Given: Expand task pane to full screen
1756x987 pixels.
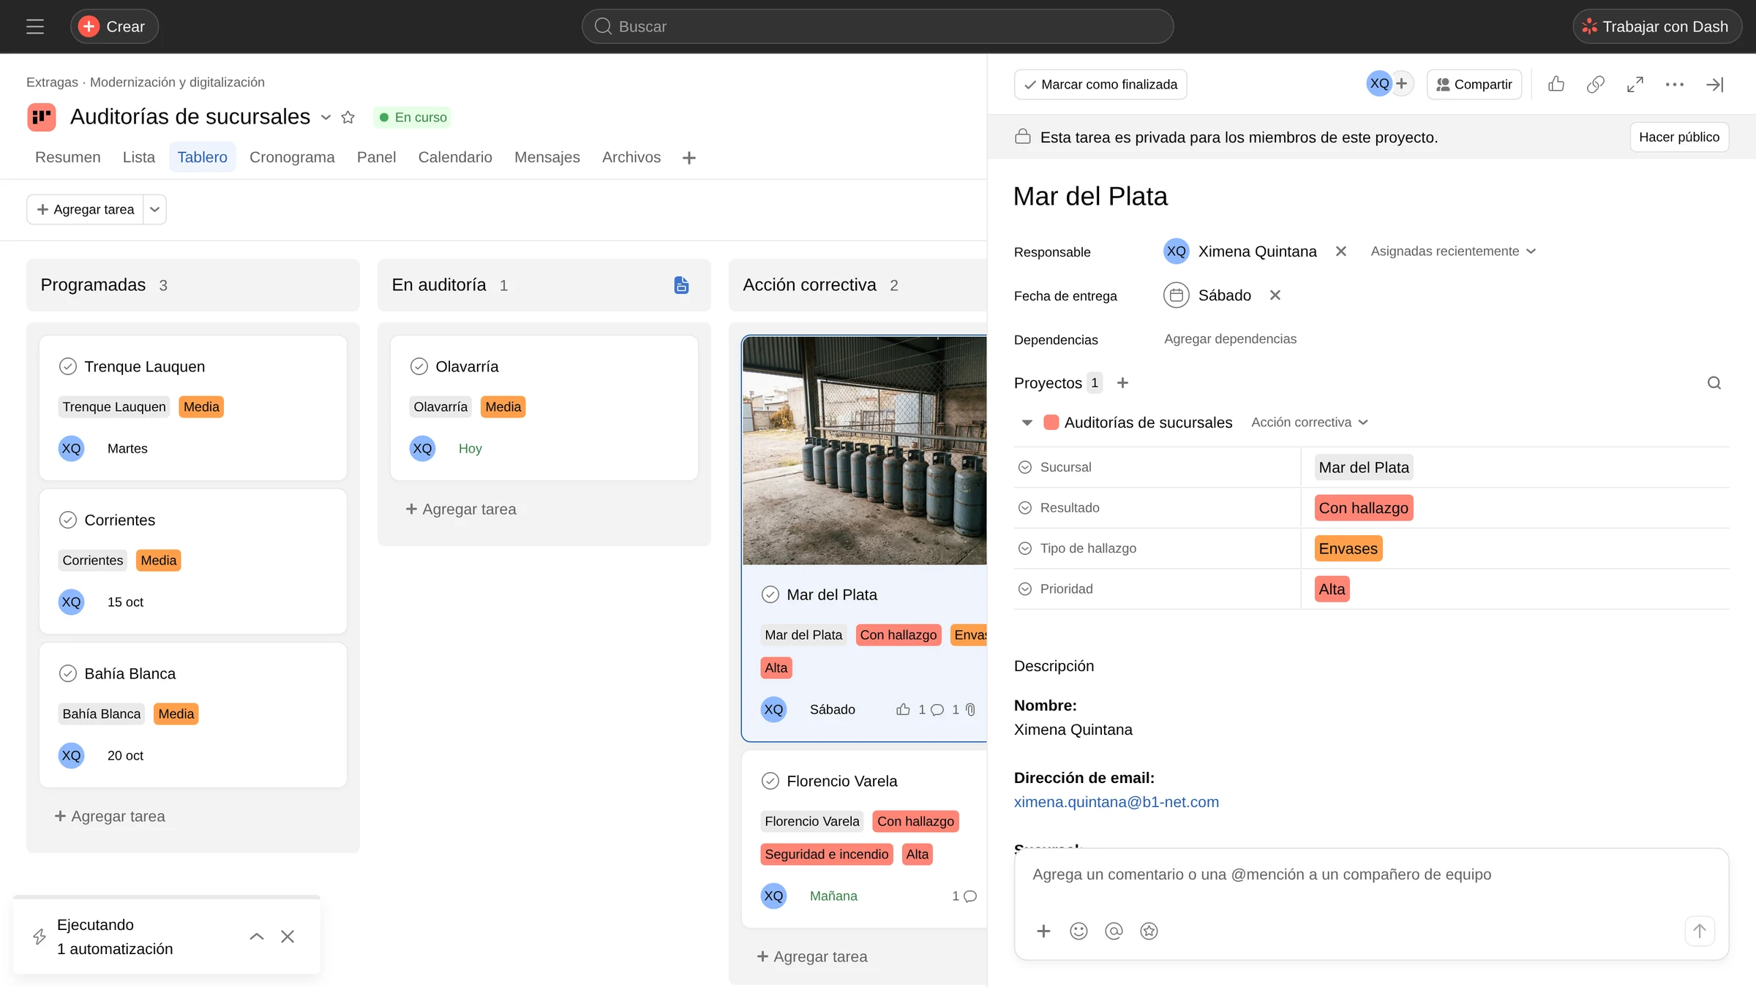Looking at the screenshot, I should tap(1635, 84).
